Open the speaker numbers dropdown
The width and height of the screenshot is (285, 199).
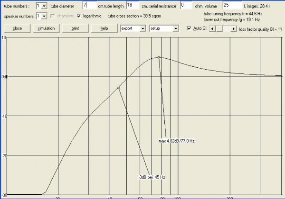pyautogui.click(x=44, y=16)
